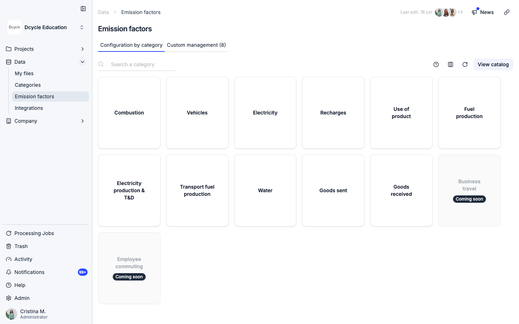This screenshot has height=324, width=519.
Task: Open Electricity production & T&D card
Action: [129, 190]
